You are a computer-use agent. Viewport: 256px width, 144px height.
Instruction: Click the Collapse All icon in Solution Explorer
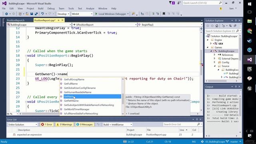235,26
